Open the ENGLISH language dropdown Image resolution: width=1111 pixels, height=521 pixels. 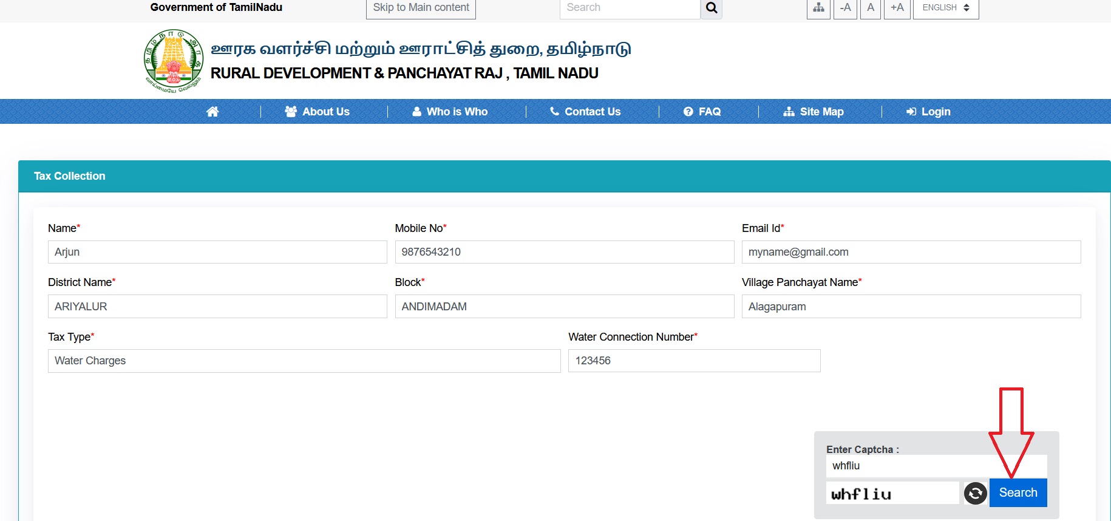coord(945,8)
